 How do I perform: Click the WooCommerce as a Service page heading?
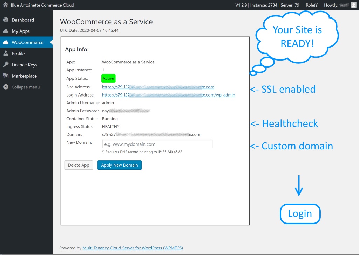tap(106, 22)
